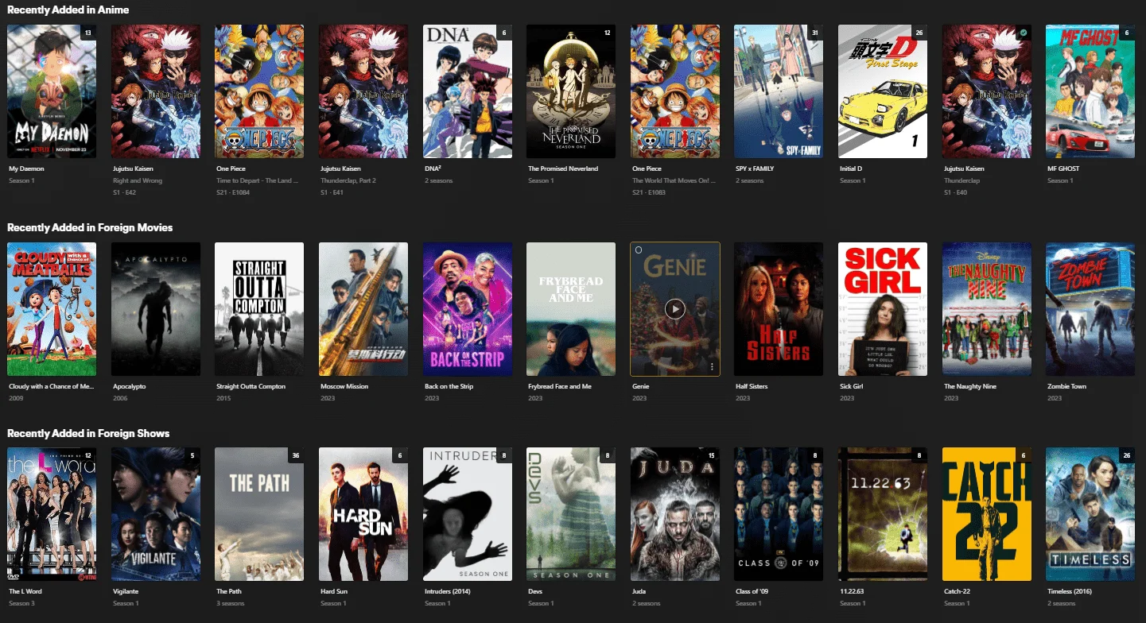Open the Frybread Face and Me poster
Viewport: 1146px width, 623px height.
[x=571, y=309]
